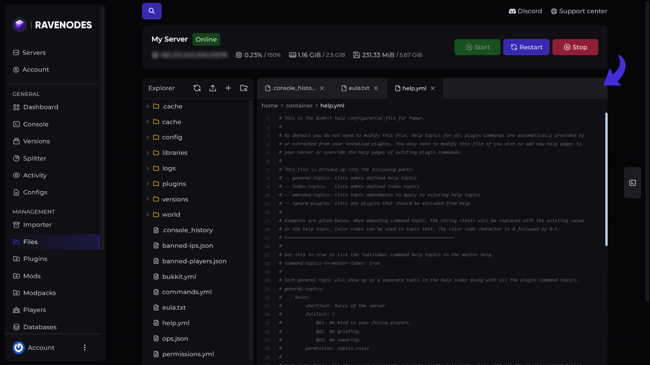The width and height of the screenshot is (650, 365).
Task: Click the RaveNodes logo
Action: [x=52, y=25]
